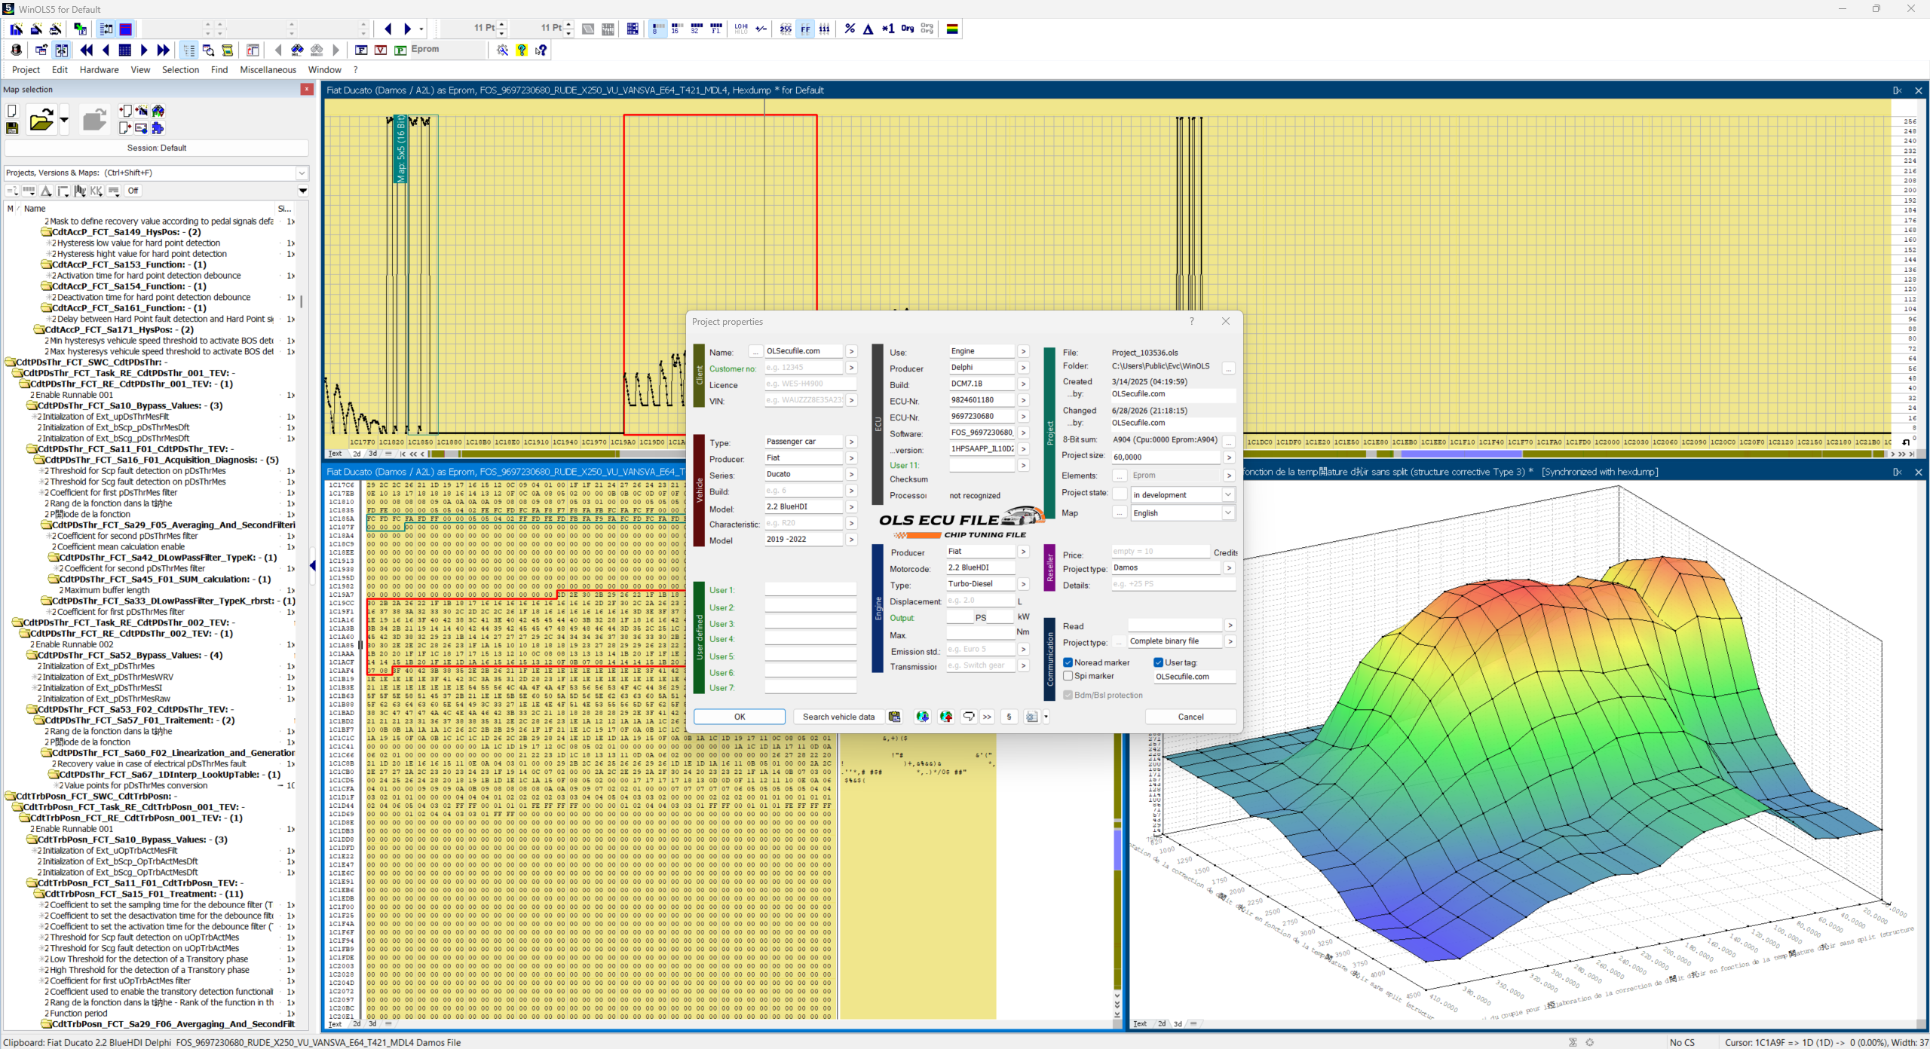Switch values to 8-bit display
Image resolution: width=1930 pixels, height=1049 pixels.
[657, 29]
